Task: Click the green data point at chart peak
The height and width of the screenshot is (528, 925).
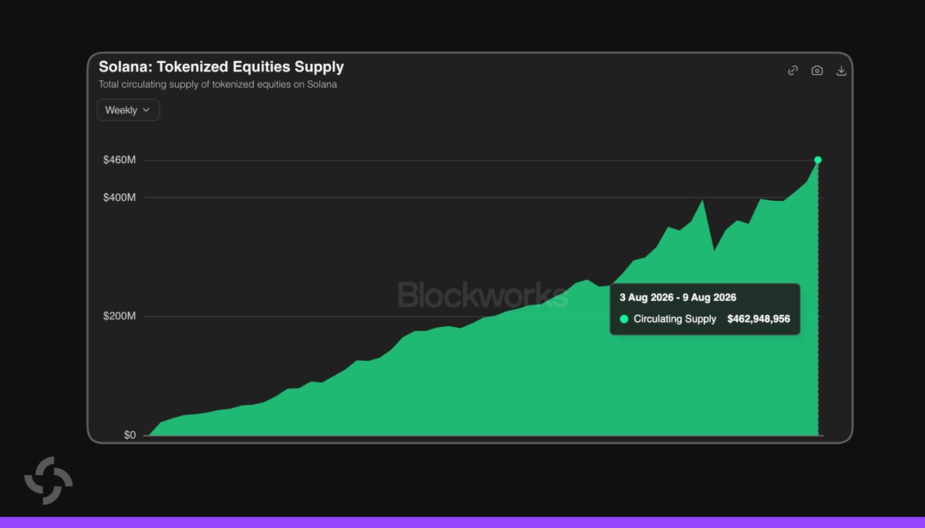Action: [818, 160]
